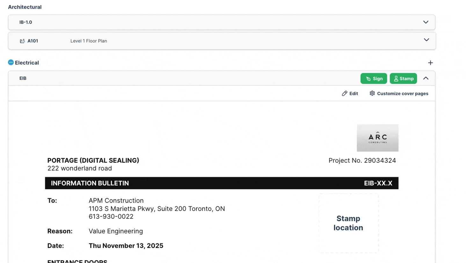Viewport: 466px width, 263px height.
Task: Click the date Thu November 13, 2025
Action: [x=126, y=246]
